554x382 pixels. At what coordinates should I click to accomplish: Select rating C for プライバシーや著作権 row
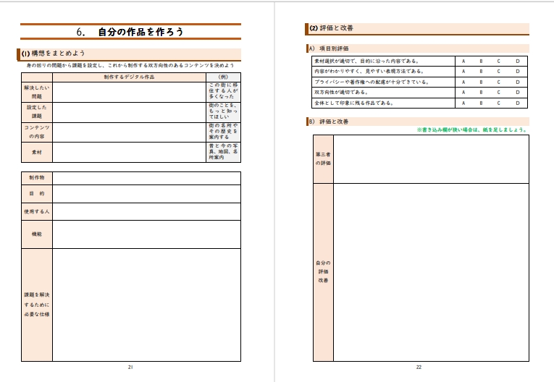(x=498, y=82)
